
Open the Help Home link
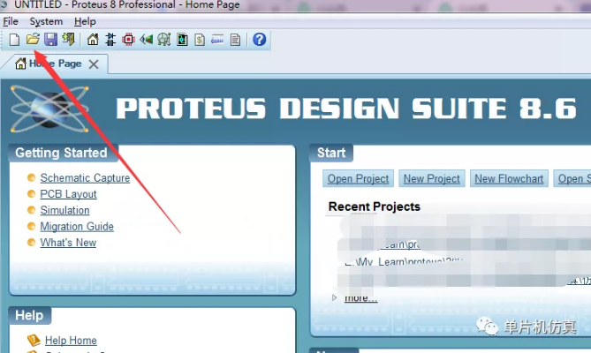point(71,341)
